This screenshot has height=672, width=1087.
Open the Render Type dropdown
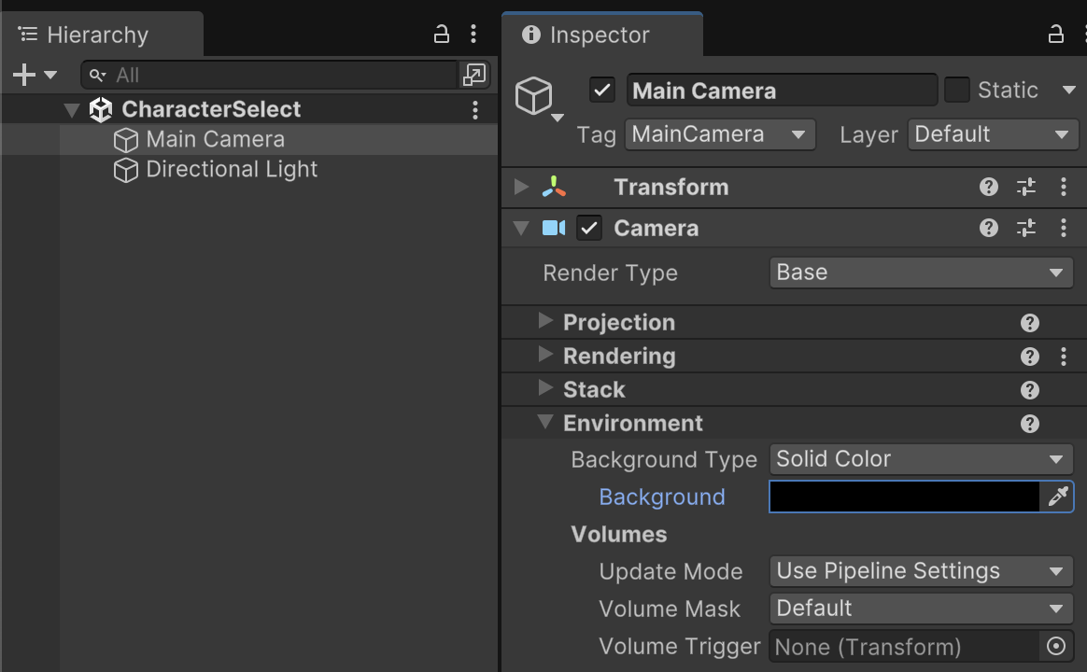tap(921, 273)
